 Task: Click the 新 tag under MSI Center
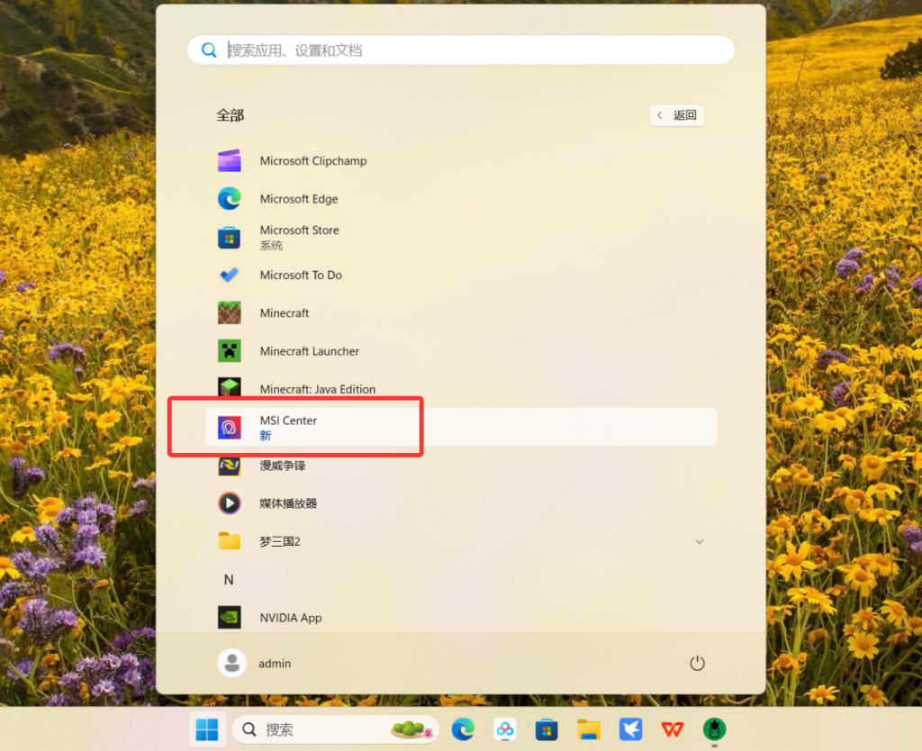point(266,436)
